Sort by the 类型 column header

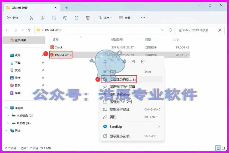click(x=148, y=39)
